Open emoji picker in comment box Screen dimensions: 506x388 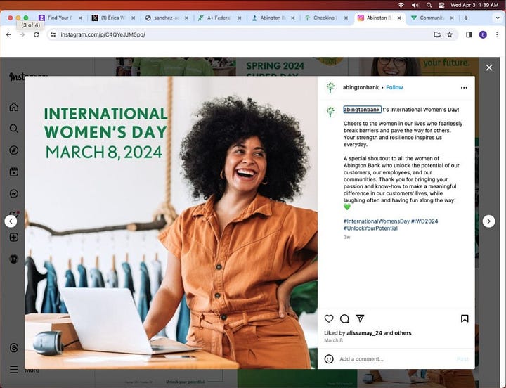(x=329, y=359)
